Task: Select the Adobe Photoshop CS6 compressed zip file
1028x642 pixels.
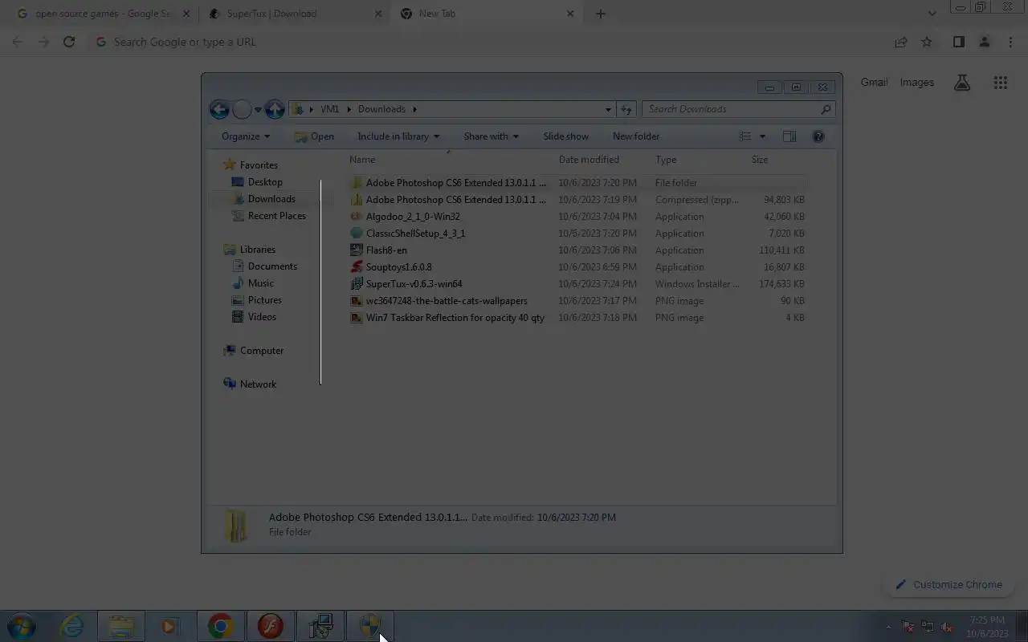Action: (x=577, y=200)
